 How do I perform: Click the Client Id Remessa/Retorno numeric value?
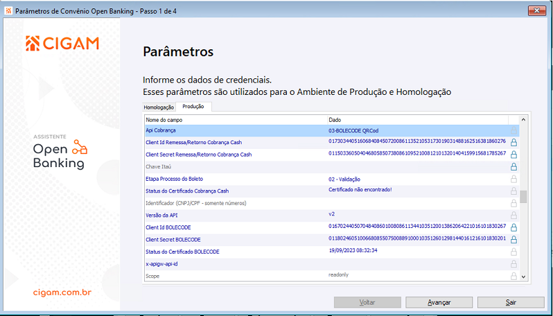[417, 141]
